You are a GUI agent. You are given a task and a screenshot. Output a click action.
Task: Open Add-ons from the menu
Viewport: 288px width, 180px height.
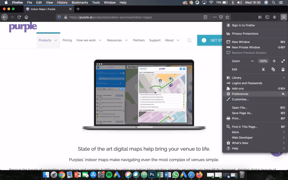[255, 89]
